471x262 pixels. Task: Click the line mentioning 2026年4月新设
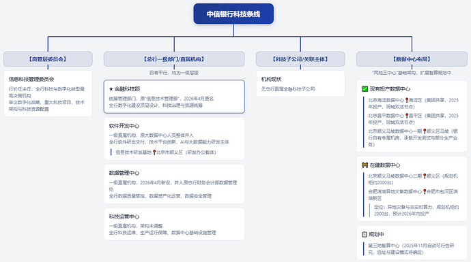(173, 186)
